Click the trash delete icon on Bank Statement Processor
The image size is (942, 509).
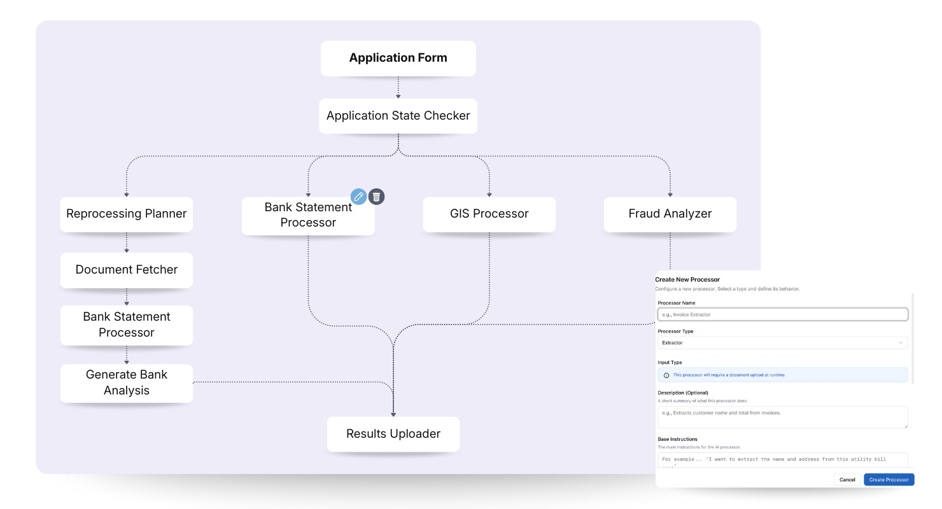[x=377, y=197]
